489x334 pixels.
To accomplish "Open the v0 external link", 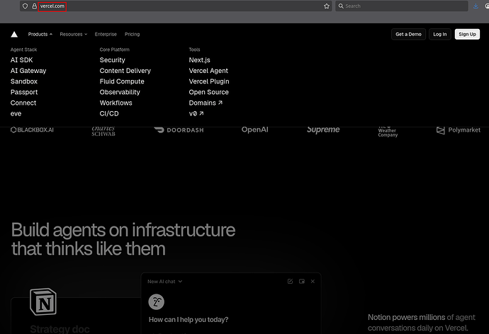I will (196, 114).
